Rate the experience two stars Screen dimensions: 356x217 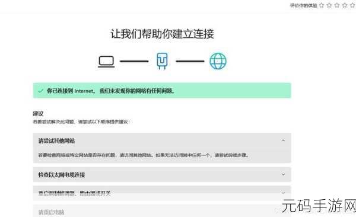(329, 5)
